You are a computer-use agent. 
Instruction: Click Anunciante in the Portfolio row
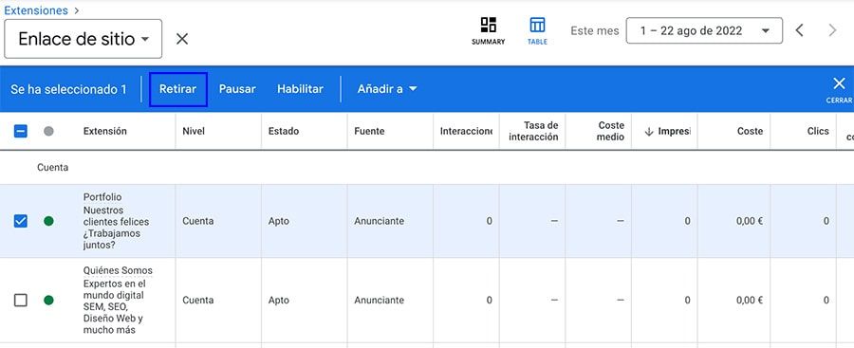tap(379, 221)
